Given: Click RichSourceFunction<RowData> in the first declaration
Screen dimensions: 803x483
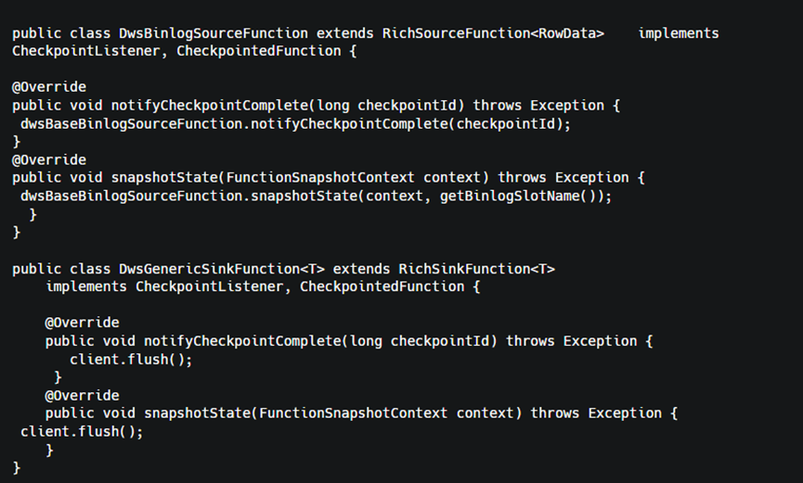Looking at the screenshot, I should [x=493, y=33].
